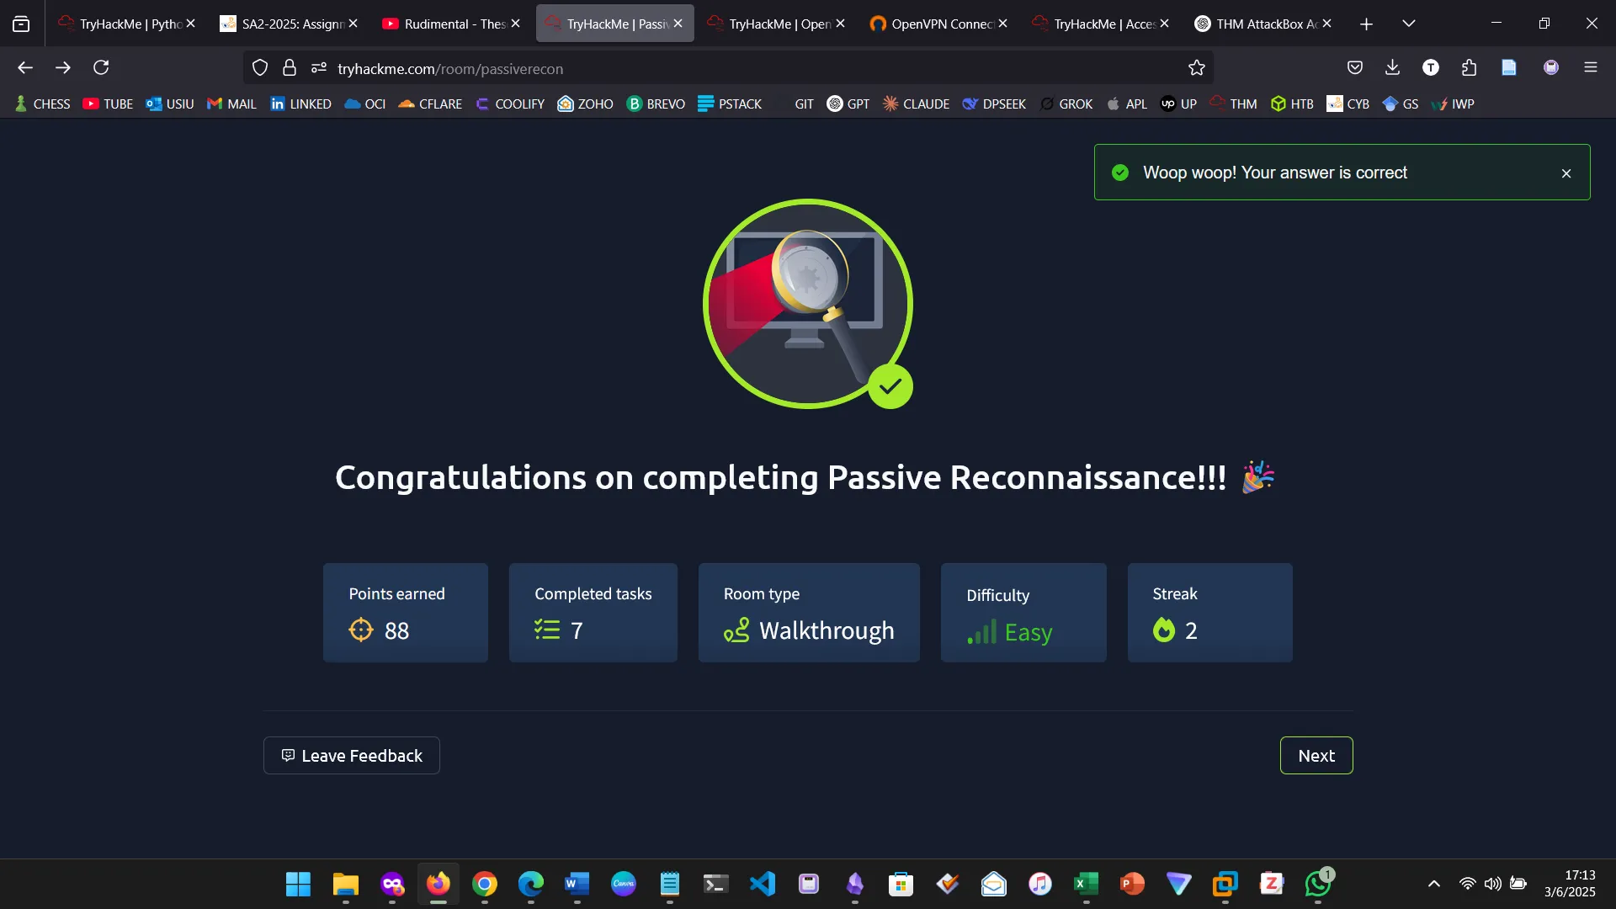Toggle the bookmark star for this page
This screenshot has height=909, width=1616.
[1196, 67]
